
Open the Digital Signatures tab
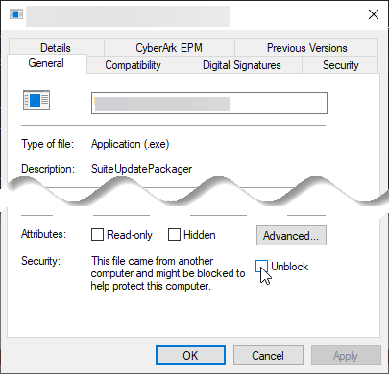[x=242, y=65]
